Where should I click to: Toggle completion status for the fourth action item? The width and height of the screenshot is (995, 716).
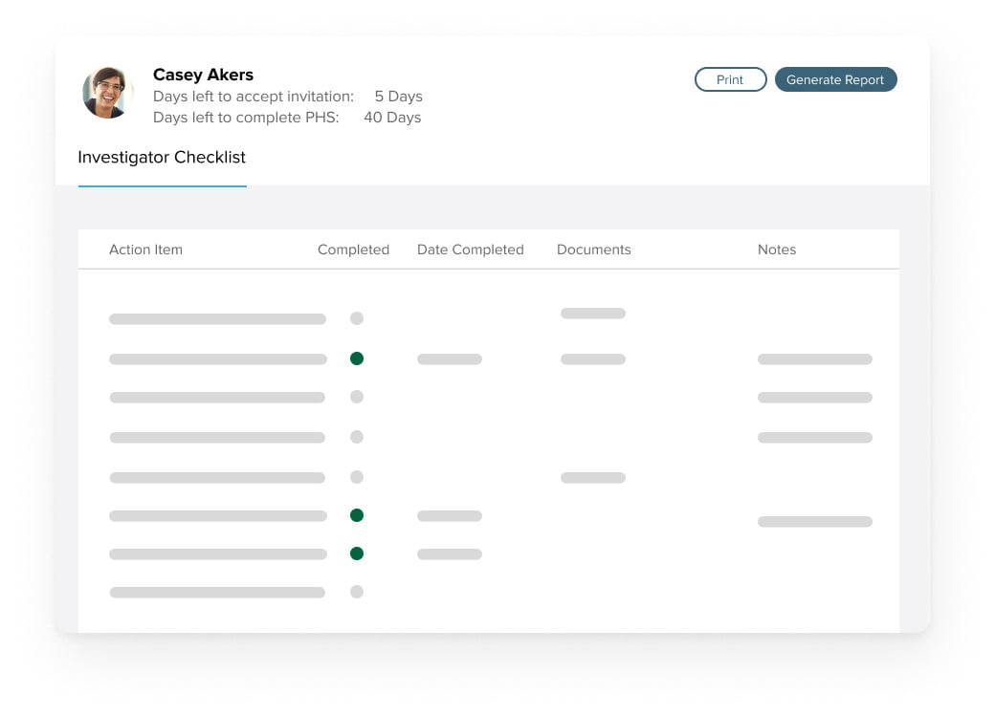coord(357,437)
